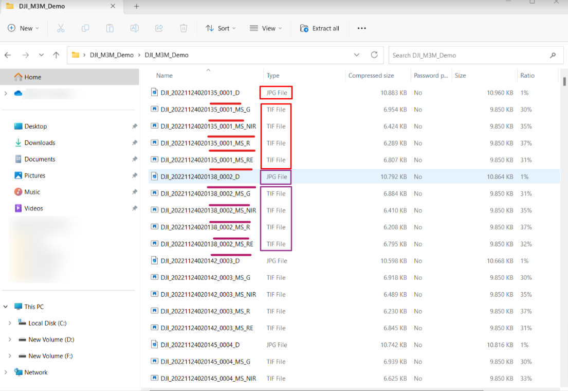Click the first breadcrumb arrow in address bar
The width and height of the screenshot is (568, 391).
(84, 55)
